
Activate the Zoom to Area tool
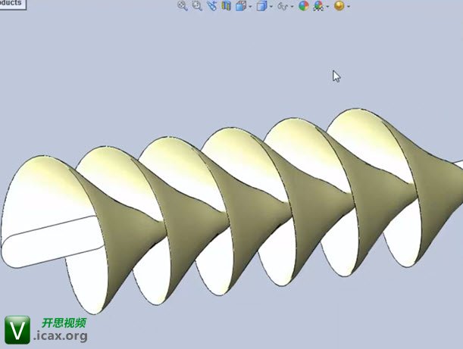(196, 5)
